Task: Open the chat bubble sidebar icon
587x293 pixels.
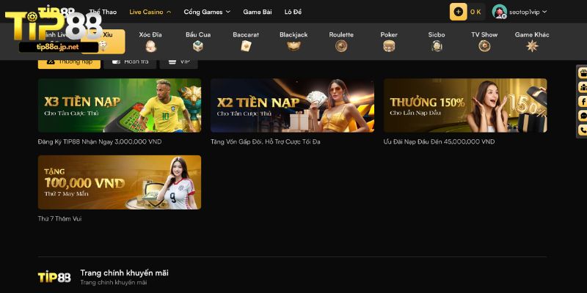Action: tap(583, 116)
